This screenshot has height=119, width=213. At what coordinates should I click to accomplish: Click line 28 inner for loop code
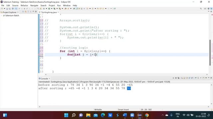(x=82, y=55)
